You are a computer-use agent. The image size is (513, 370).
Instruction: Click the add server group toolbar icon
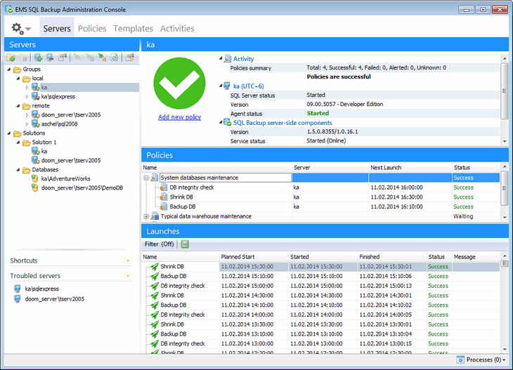(11, 58)
